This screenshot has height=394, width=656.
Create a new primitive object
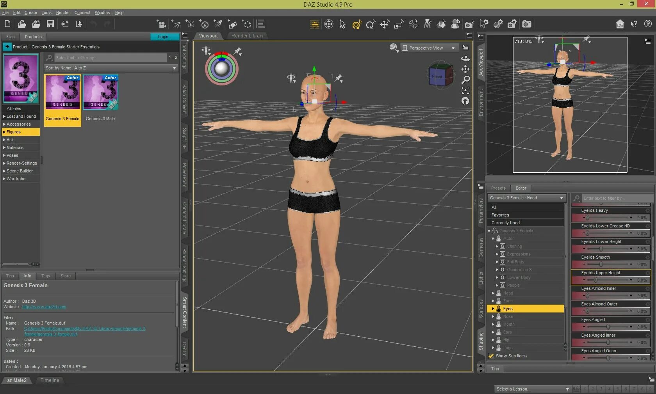(232, 24)
